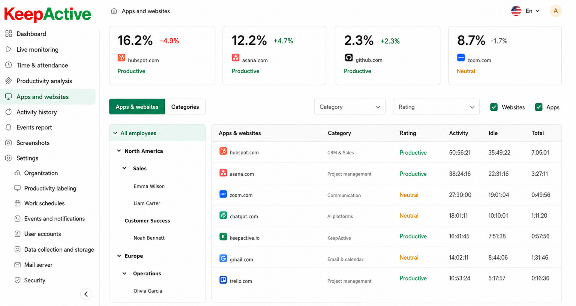Click the Idle column header
Screen dimensions: 576x306
(493, 133)
